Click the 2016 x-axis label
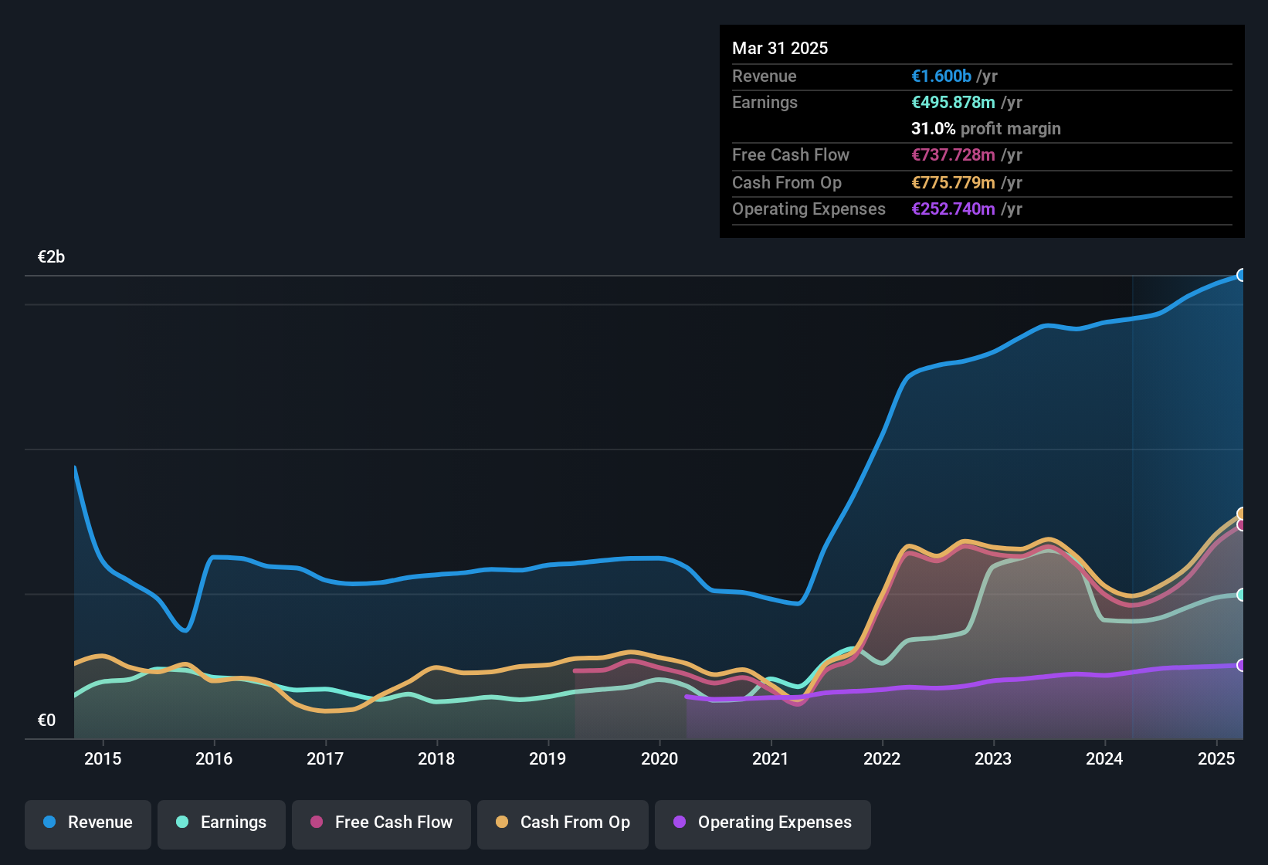The height and width of the screenshot is (865, 1268). point(214,758)
